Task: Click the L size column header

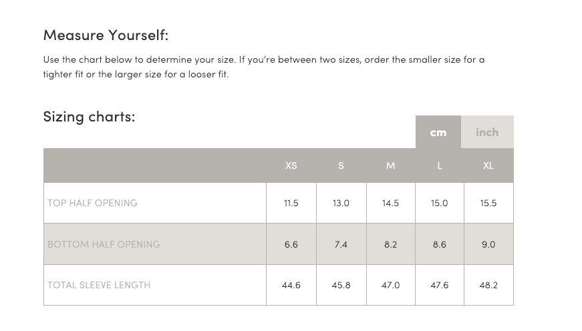Action: [x=439, y=165]
